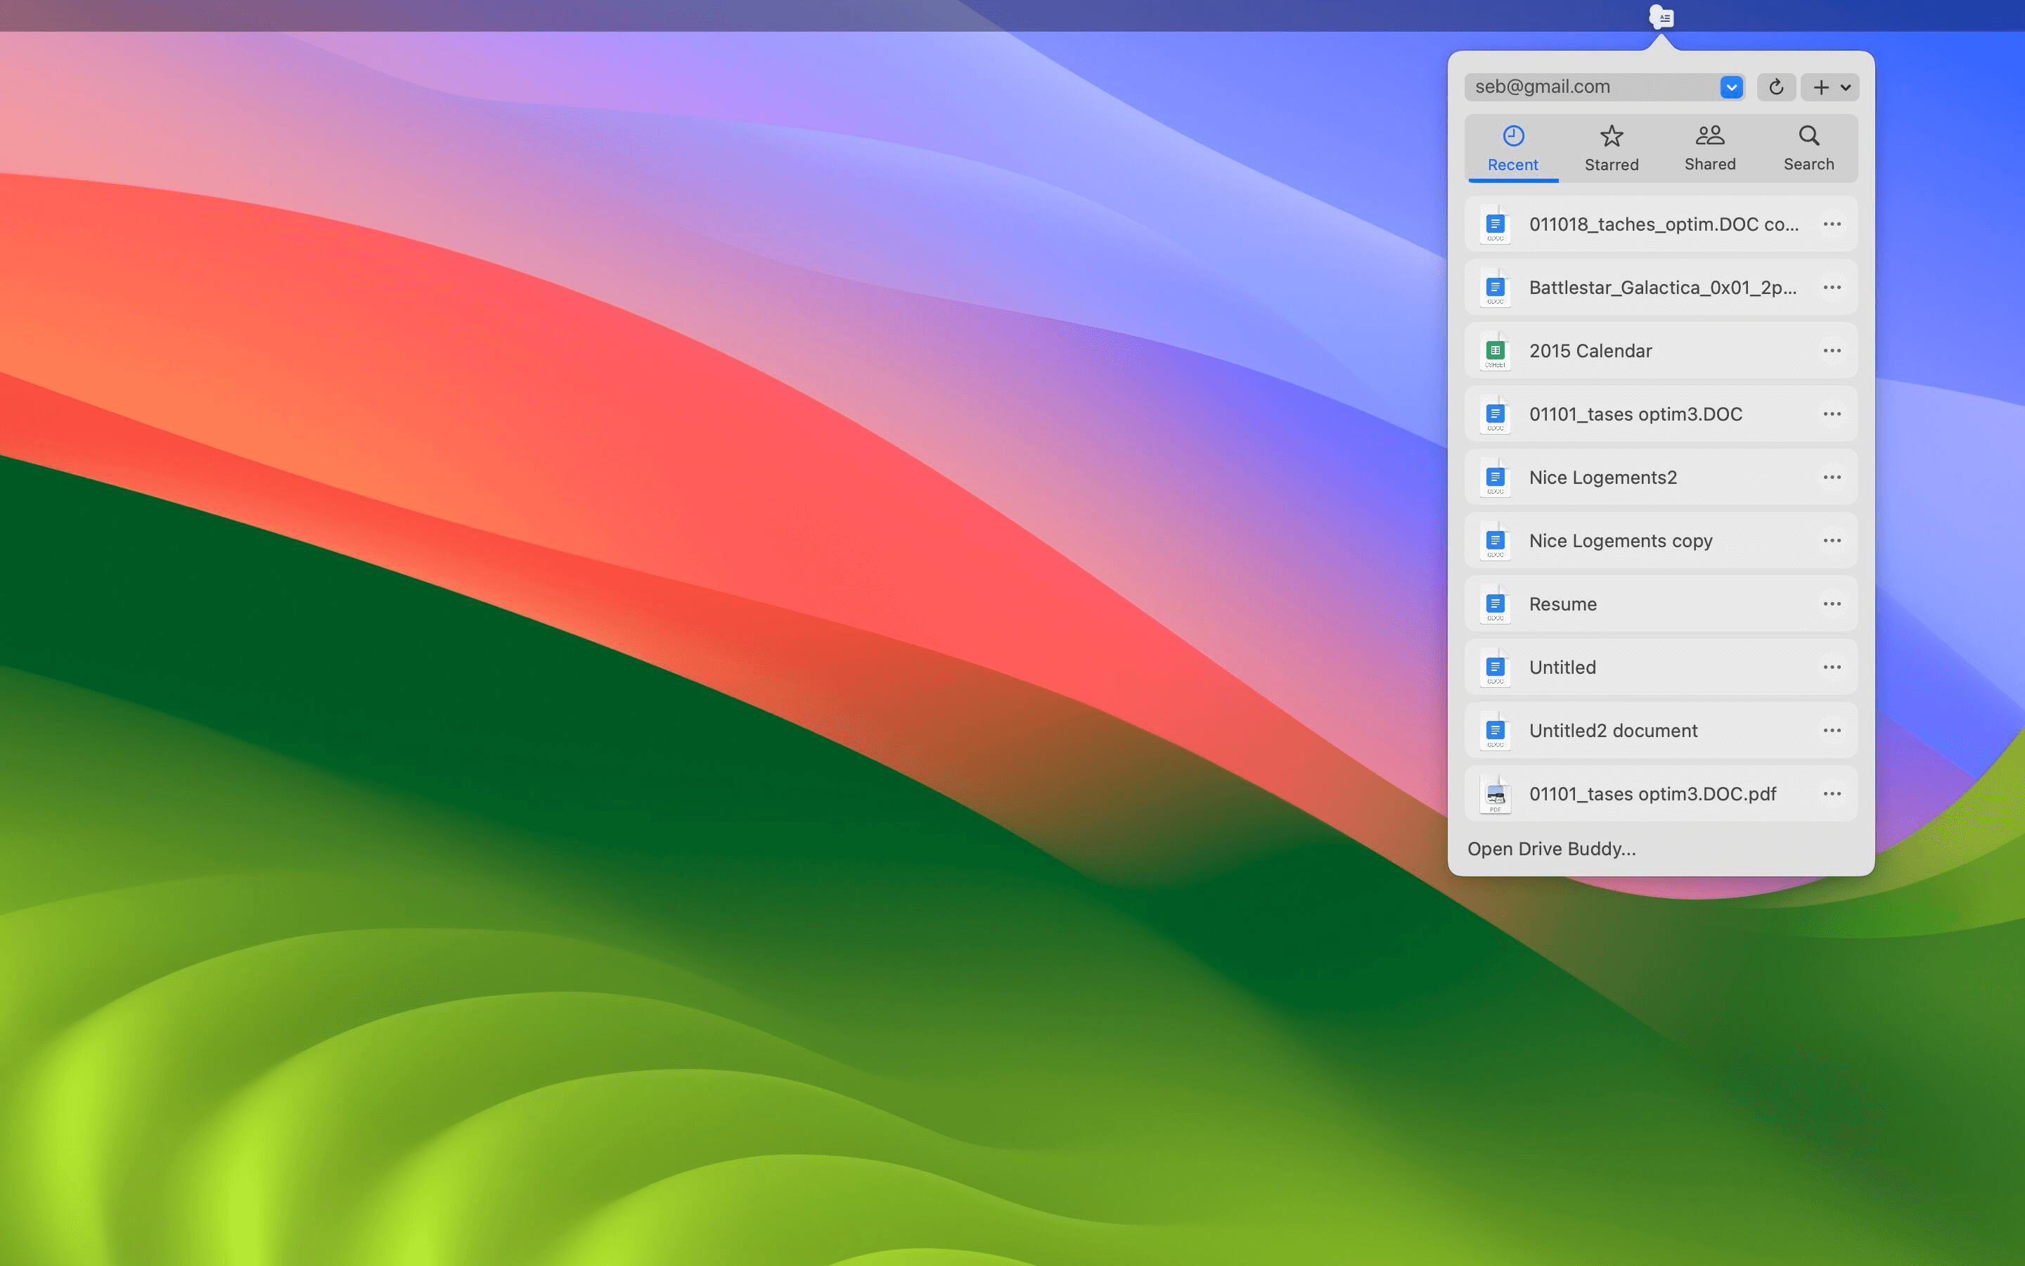
Task: Switch to the Starred tab
Action: (1611, 148)
